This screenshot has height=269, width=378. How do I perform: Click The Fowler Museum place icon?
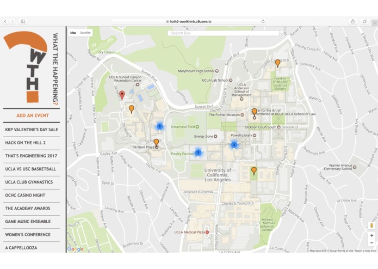coord(242,115)
